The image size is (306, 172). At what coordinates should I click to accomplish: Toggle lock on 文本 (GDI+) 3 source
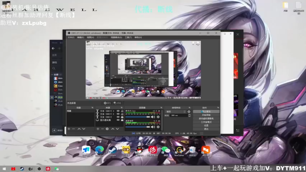coord(122,111)
